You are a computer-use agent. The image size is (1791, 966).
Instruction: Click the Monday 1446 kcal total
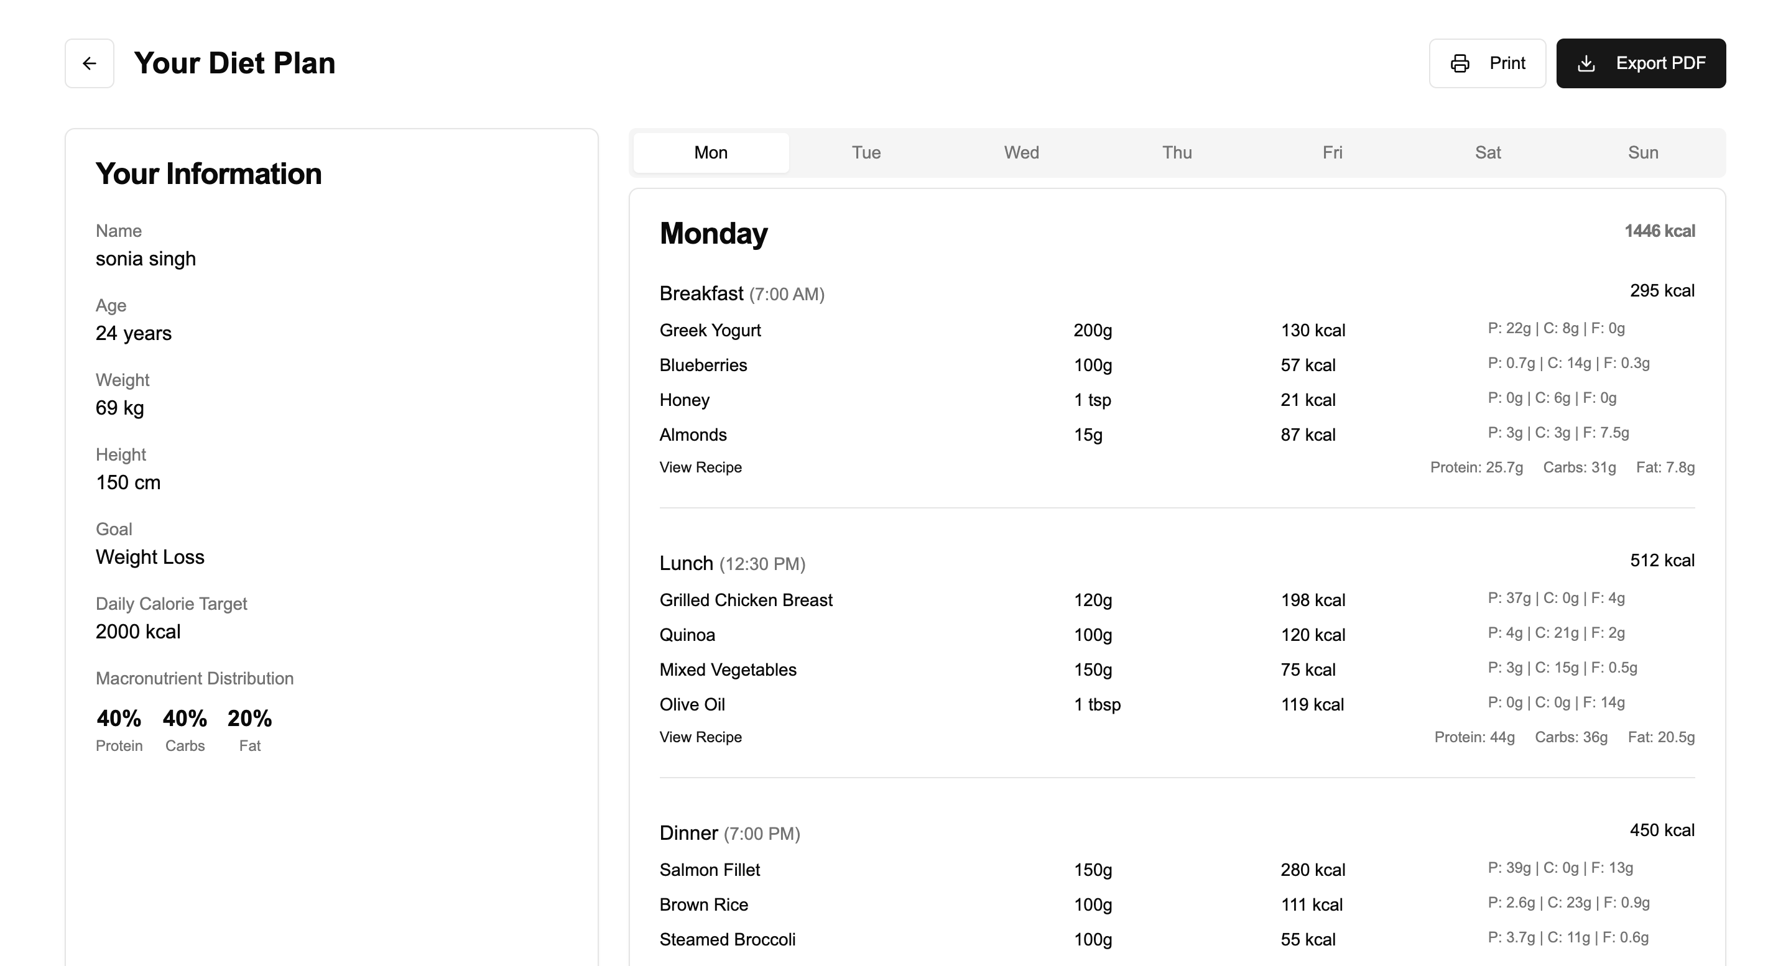click(x=1659, y=231)
